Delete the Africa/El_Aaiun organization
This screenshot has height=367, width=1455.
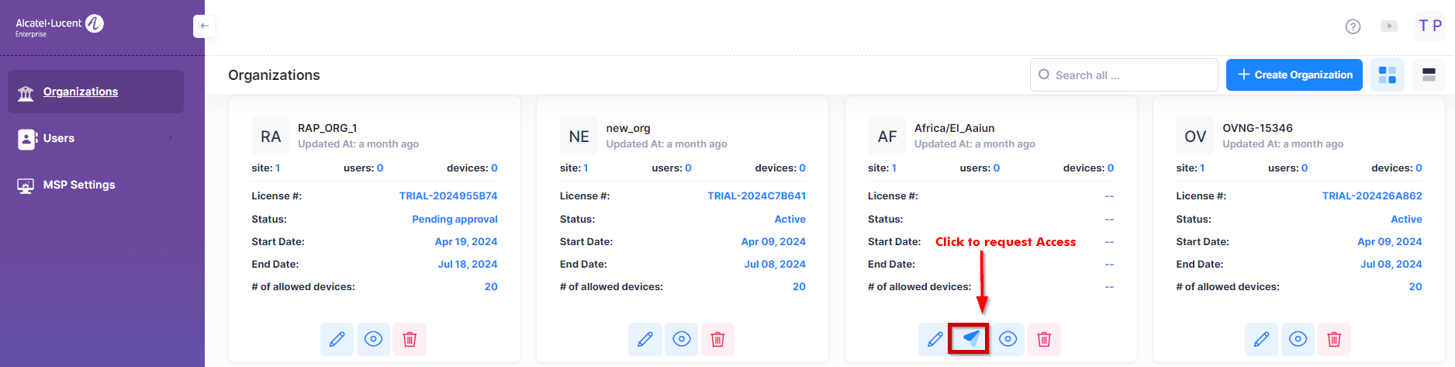pos(1044,339)
